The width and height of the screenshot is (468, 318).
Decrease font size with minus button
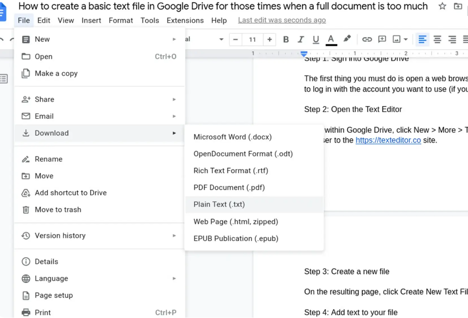(236, 39)
